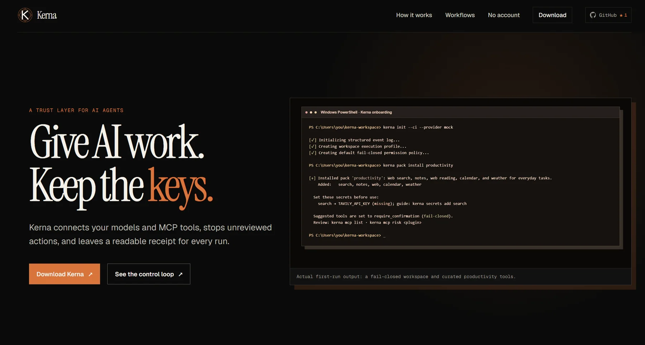Click the Kerna wordmark in the header

[47, 15]
